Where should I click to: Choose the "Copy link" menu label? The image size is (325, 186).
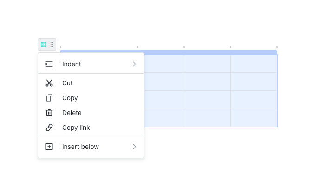(76, 128)
